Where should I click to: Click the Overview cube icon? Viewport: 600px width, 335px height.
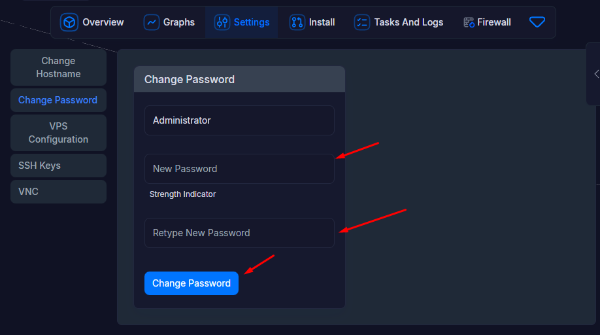tap(69, 22)
